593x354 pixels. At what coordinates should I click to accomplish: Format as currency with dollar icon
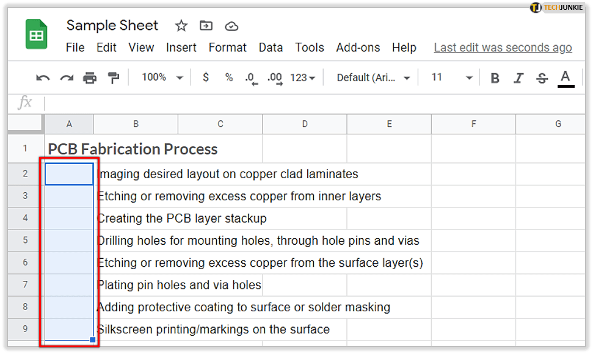pos(206,78)
